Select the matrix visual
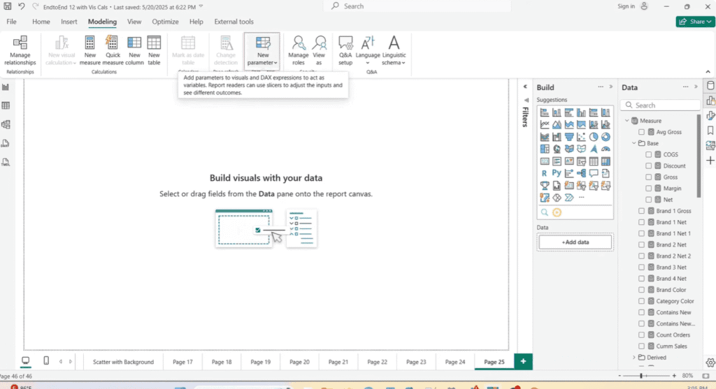Image resolution: width=716 pixels, height=389 pixels. (x=606, y=161)
